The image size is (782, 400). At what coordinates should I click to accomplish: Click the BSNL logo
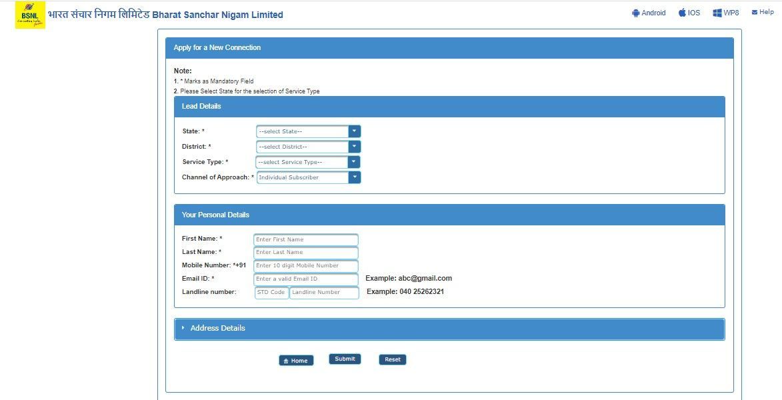(30, 15)
